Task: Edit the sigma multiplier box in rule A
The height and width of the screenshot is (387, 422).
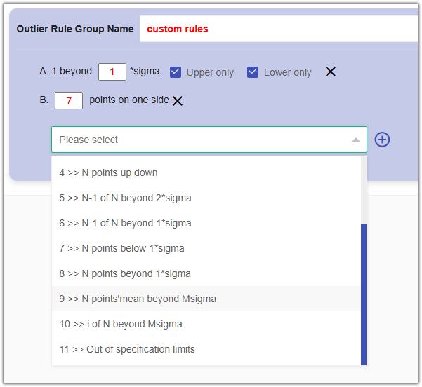Action: click(x=112, y=72)
